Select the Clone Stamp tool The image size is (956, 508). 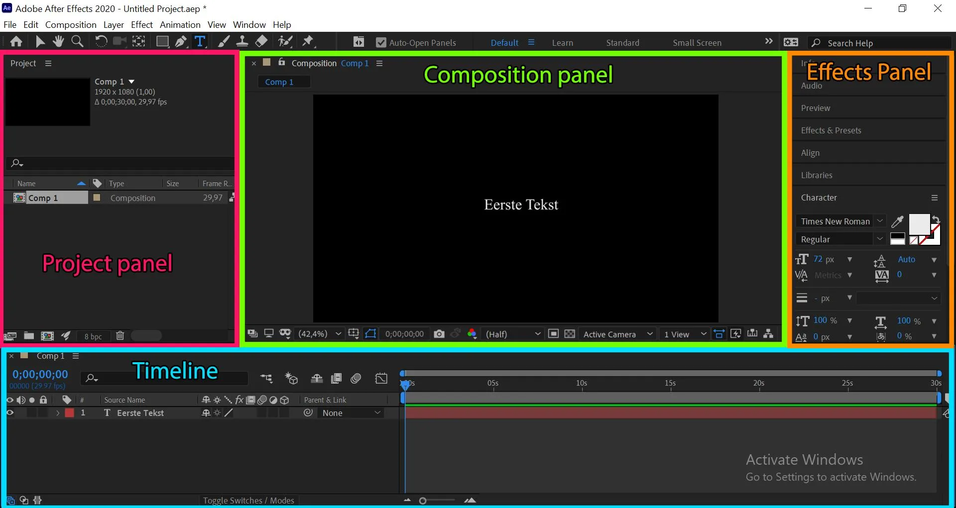coord(242,42)
